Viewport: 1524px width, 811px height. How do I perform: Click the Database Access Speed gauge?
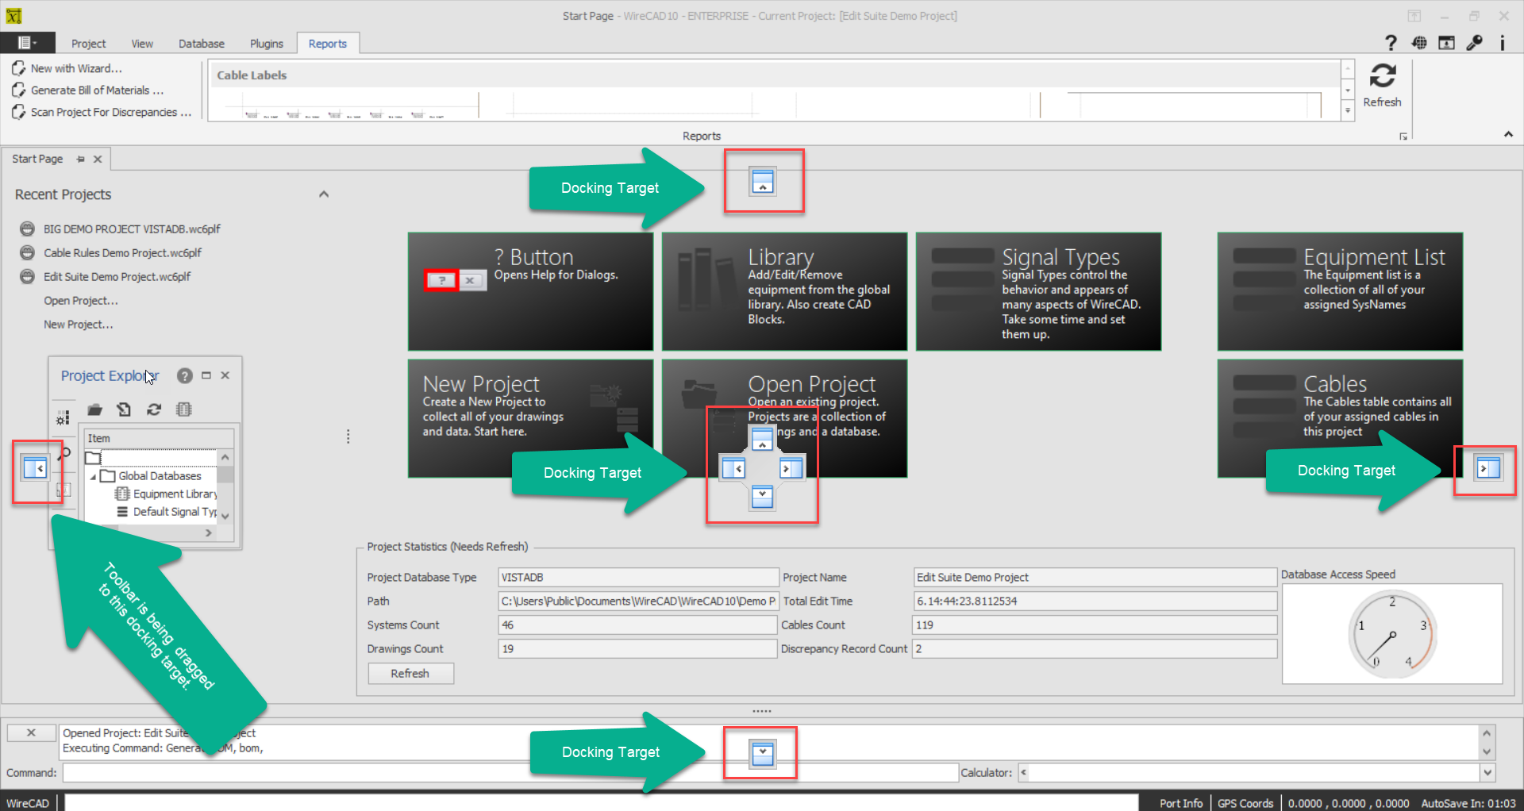pyautogui.click(x=1391, y=634)
